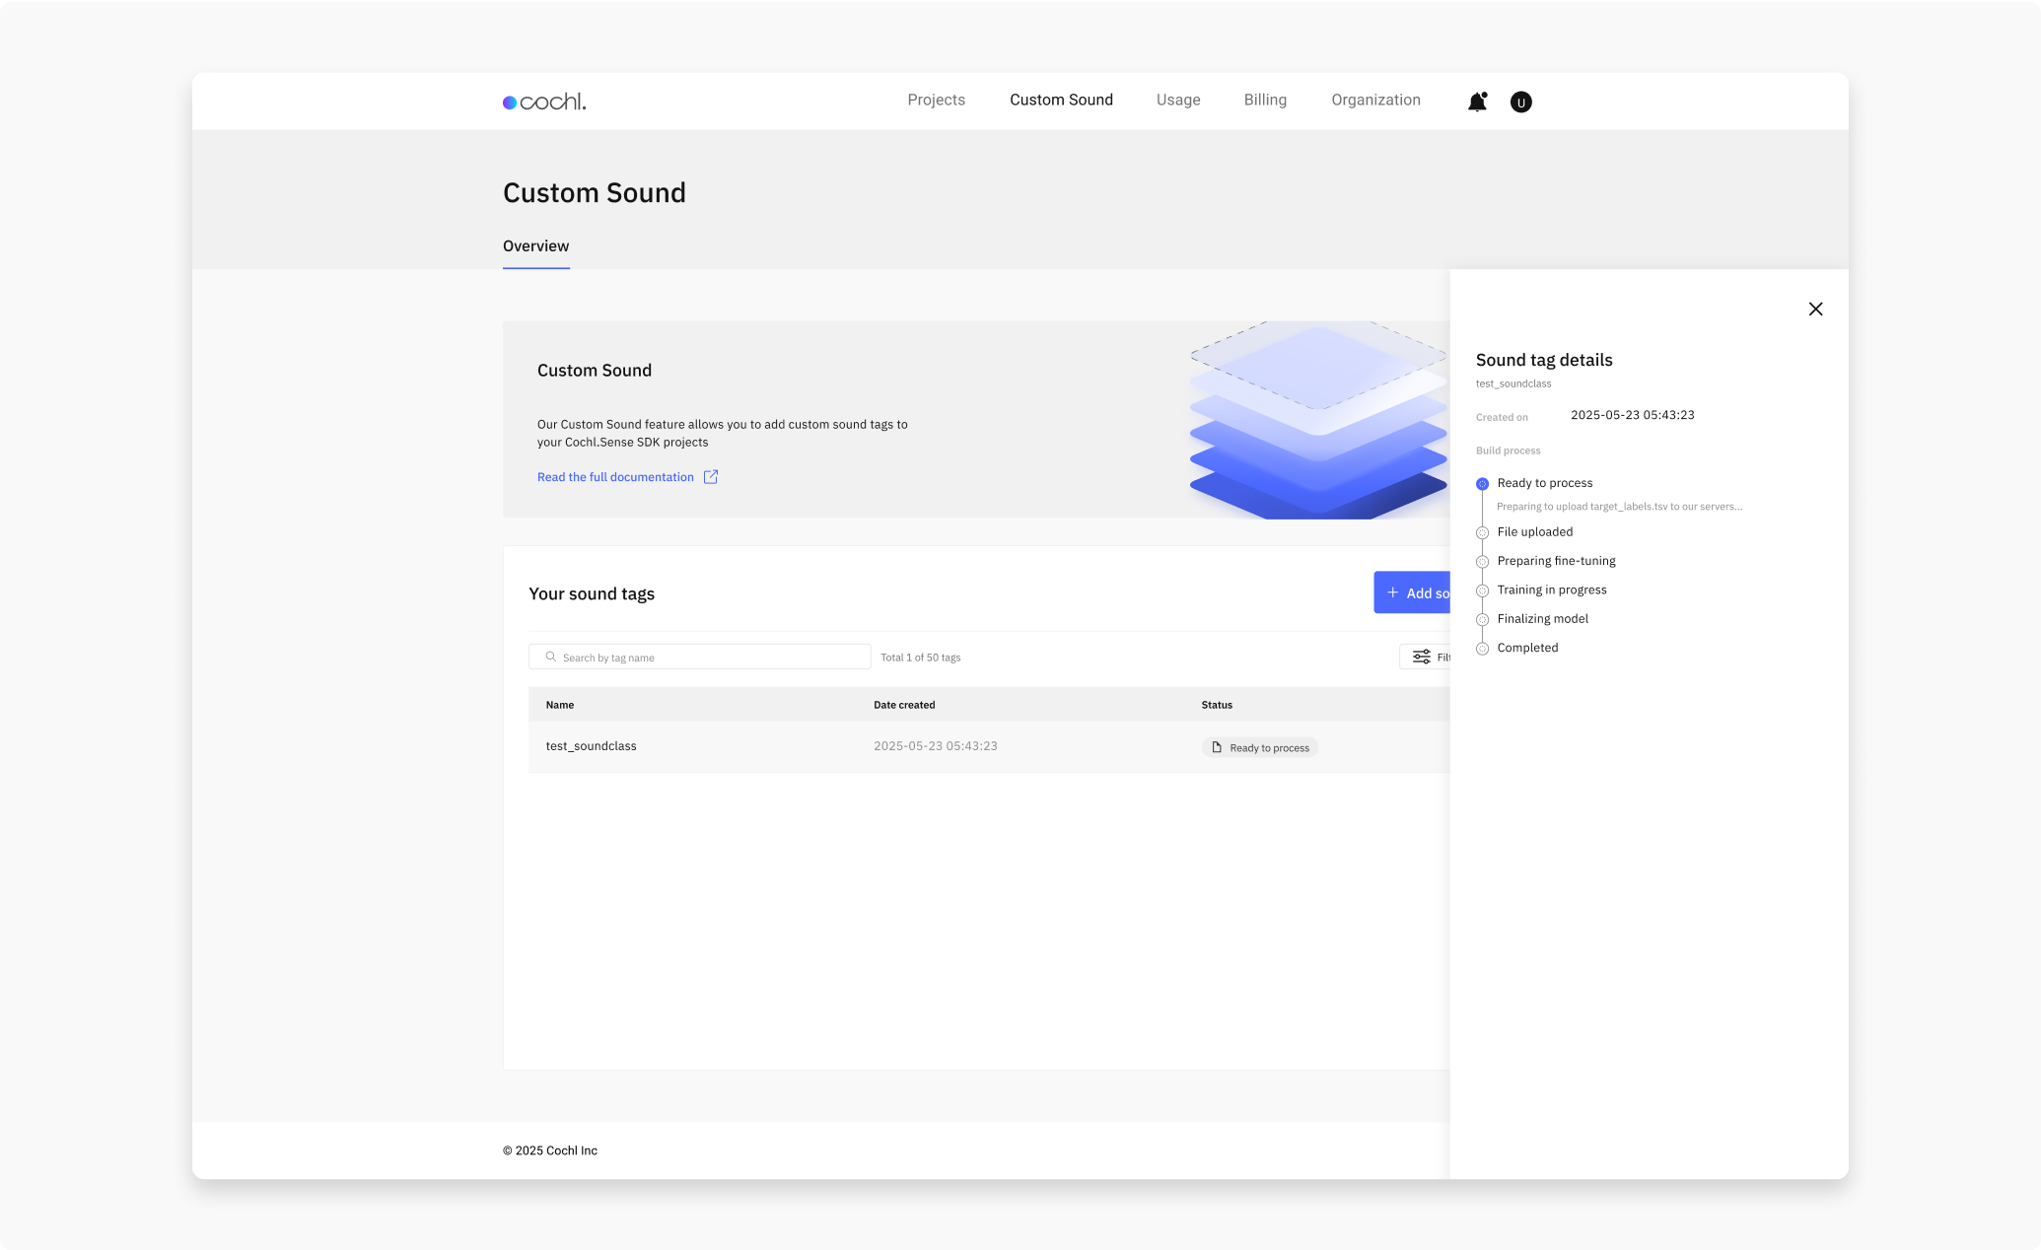Open the Billing page

[x=1265, y=100]
